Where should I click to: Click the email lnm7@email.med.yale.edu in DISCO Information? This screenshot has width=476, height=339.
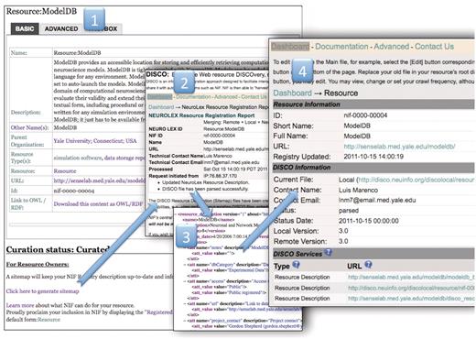click(377, 201)
